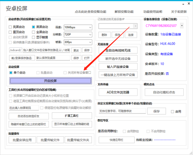
Task: Click 快捷应用栏 button
Action: click(x=116, y=140)
